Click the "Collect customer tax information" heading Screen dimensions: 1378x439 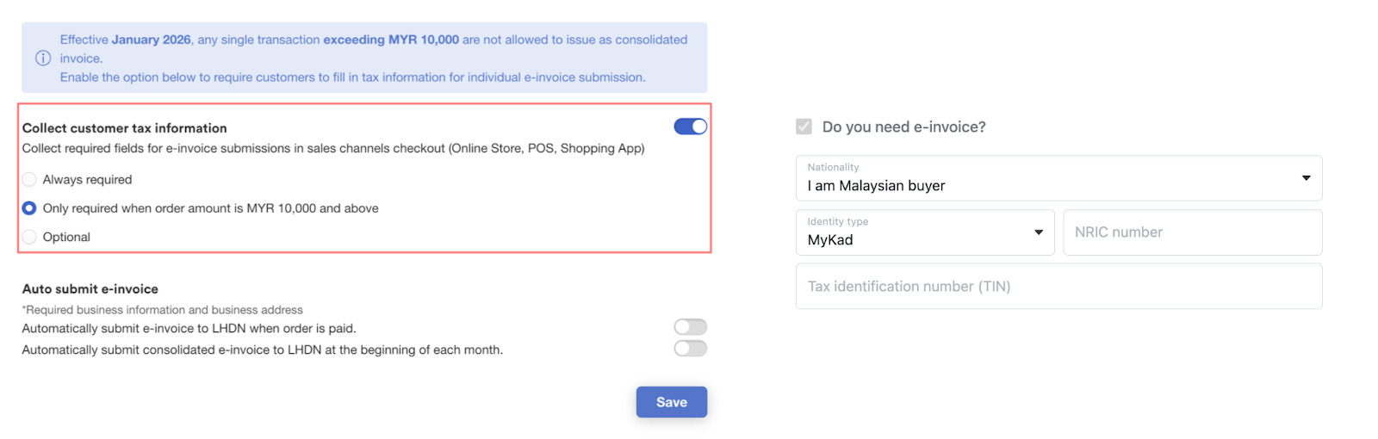click(125, 128)
